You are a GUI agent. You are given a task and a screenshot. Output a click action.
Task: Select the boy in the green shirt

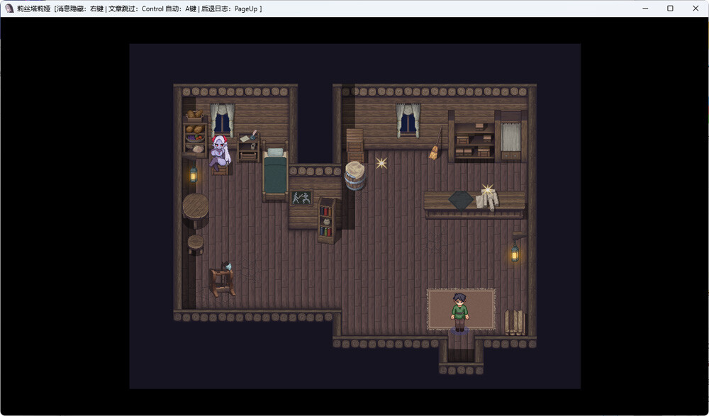(x=459, y=312)
